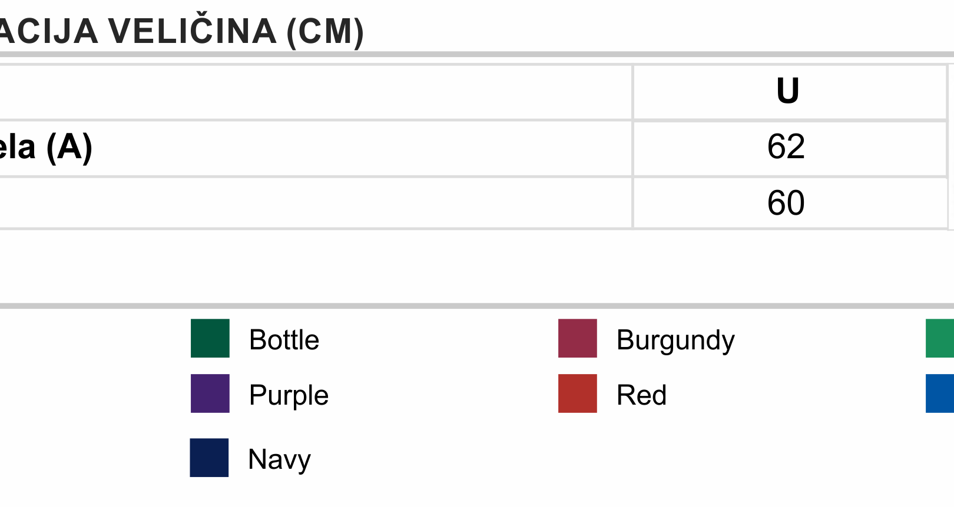Screen dimensions: 954x507
Task: Select the Burgundy color swatch
Action: (x=577, y=338)
